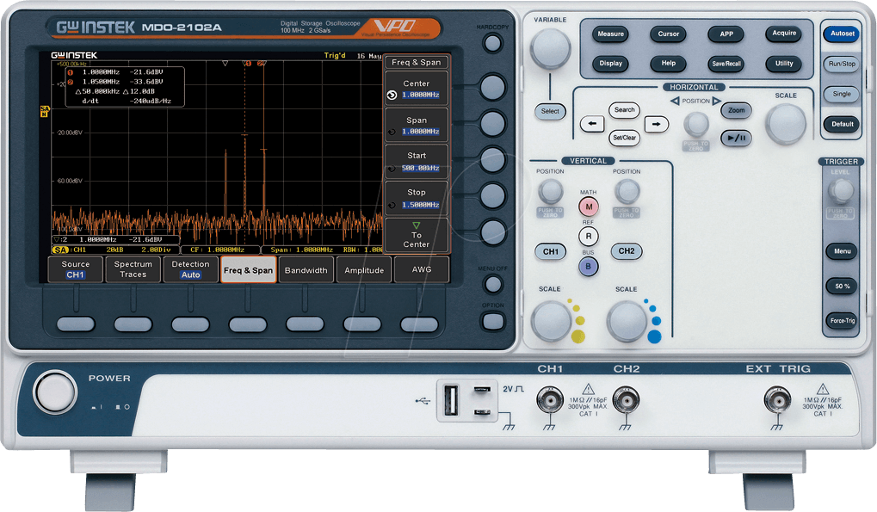Select the To Center side menu item
877x512 pixels.
pyautogui.click(x=417, y=235)
